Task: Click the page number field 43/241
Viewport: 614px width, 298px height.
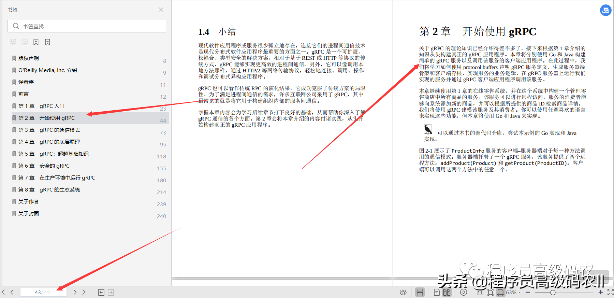Action: pyautogui.click(x=43, y=292)
